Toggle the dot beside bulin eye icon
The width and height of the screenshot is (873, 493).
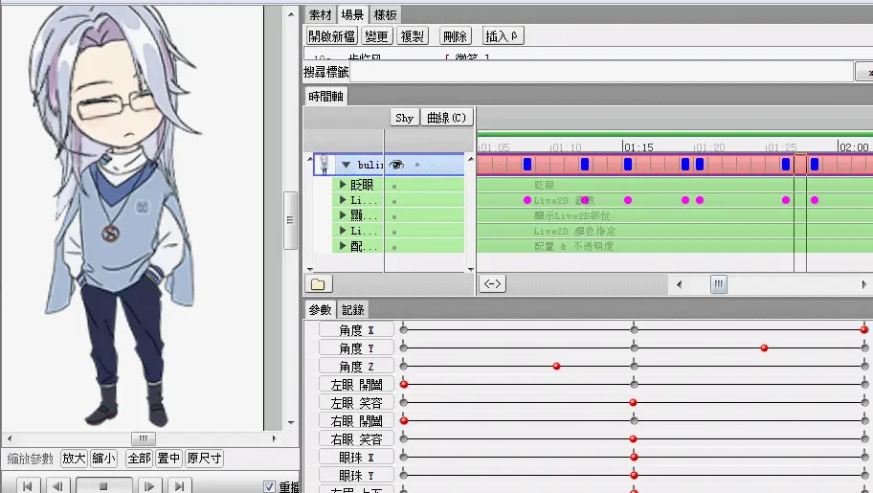tap(417, 165)
